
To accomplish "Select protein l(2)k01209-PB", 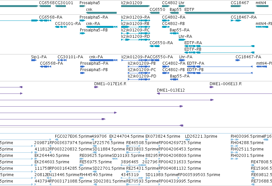I will point(139,67).
